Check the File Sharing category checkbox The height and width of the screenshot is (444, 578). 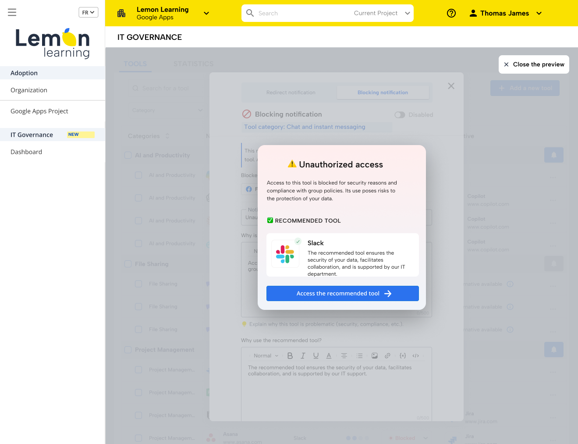coord(128,264)
